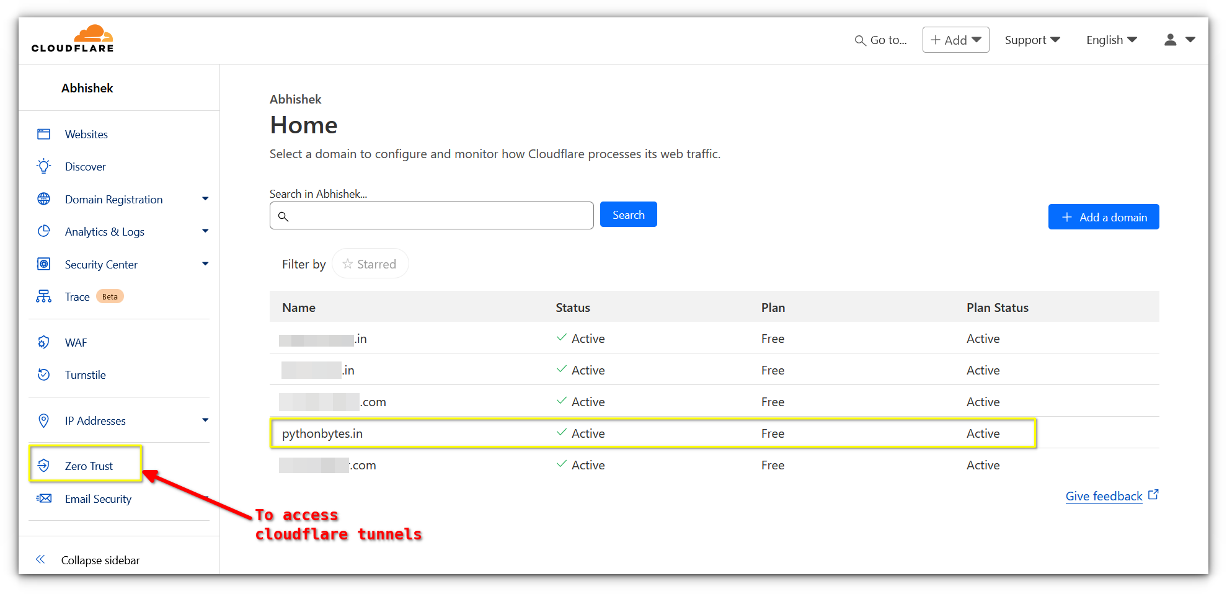Click the Analytics & Logs pie chart icon
Image resolution: width=1227 pixels, height=594 pixels.
(x=43, y=231)
